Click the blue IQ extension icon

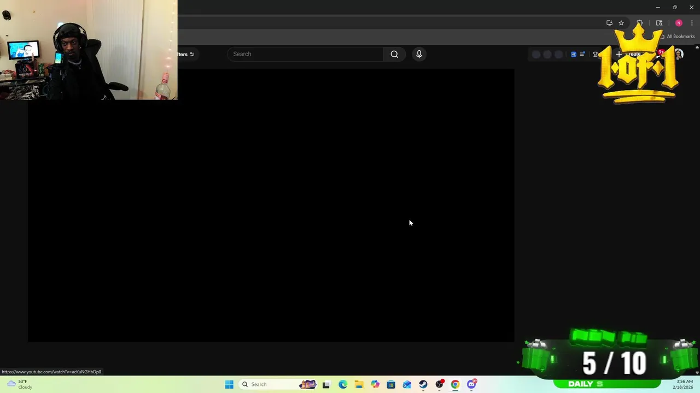(573, 54)
